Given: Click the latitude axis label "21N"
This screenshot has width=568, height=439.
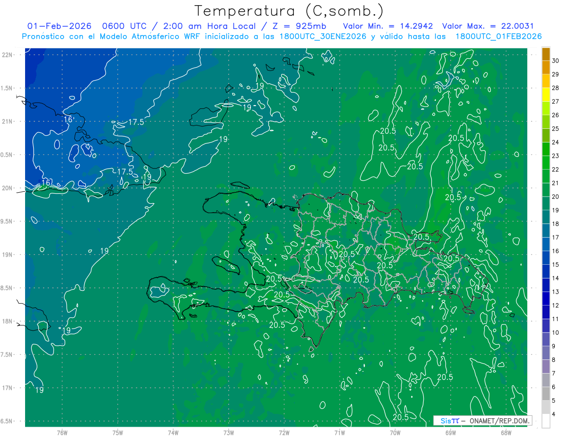Looking at the screenshot, I should tap(8, 121).
